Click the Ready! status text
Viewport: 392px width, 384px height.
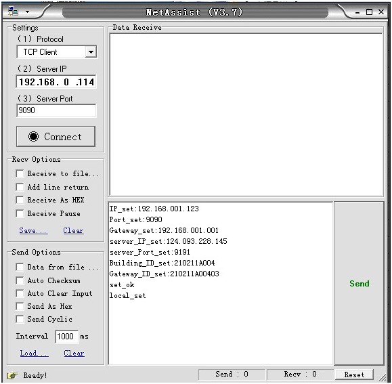(x=35, y=375)
